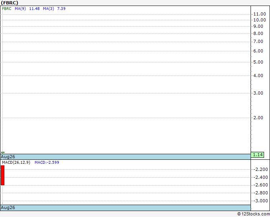This screenshot has height=217, width=270.
Task: Select the FBRC ticker legend label
Action: tap(7, 9)
